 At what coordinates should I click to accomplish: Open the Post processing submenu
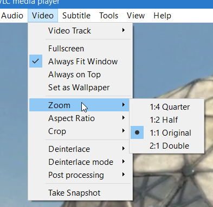point(80,175)
